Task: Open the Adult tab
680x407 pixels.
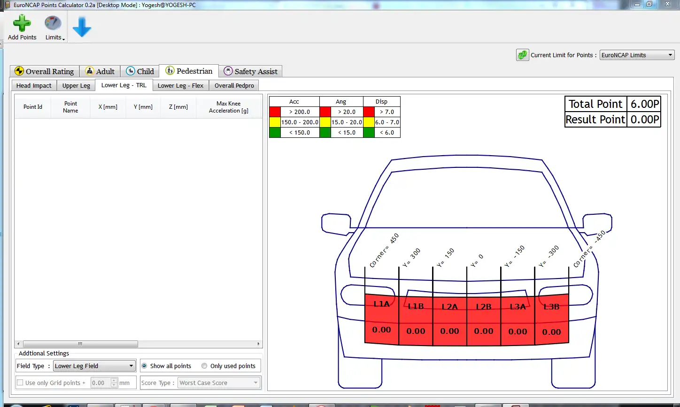Action: [x=100, y=71]
